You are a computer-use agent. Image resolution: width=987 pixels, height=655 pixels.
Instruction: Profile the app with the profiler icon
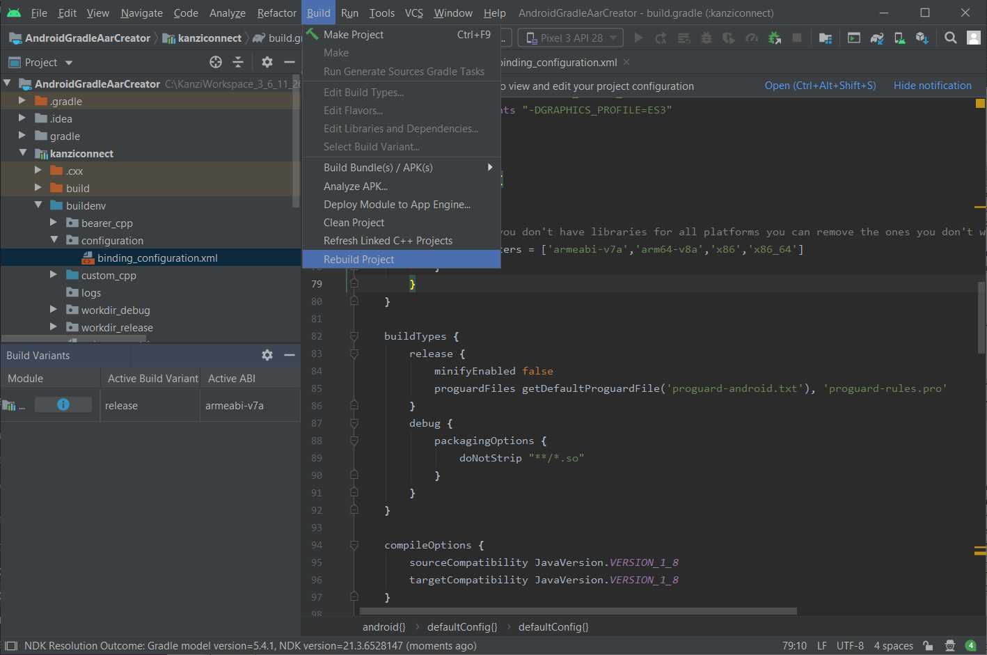tap(751, 38)
